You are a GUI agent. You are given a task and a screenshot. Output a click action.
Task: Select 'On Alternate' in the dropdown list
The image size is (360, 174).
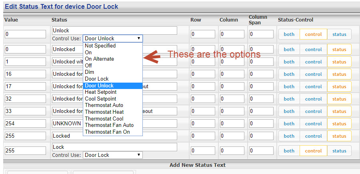click(99, 59)
